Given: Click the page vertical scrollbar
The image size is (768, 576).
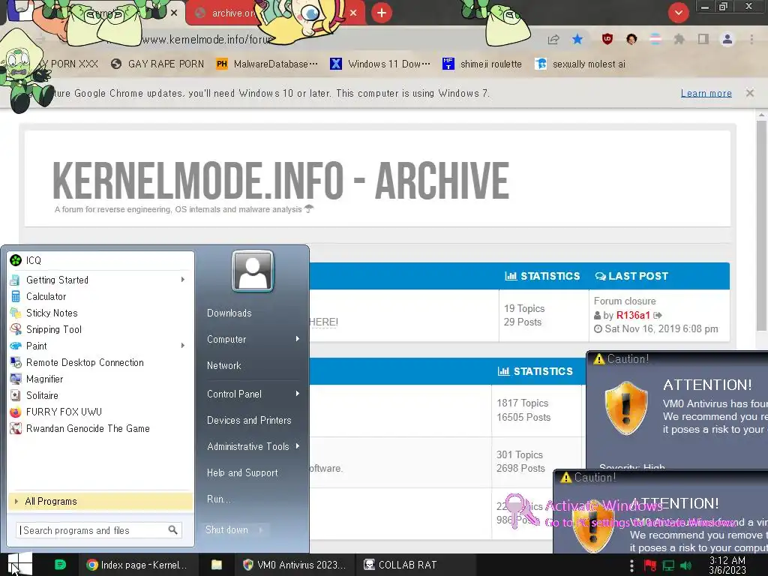Looking at the screenshot, I should click(760, 225).
